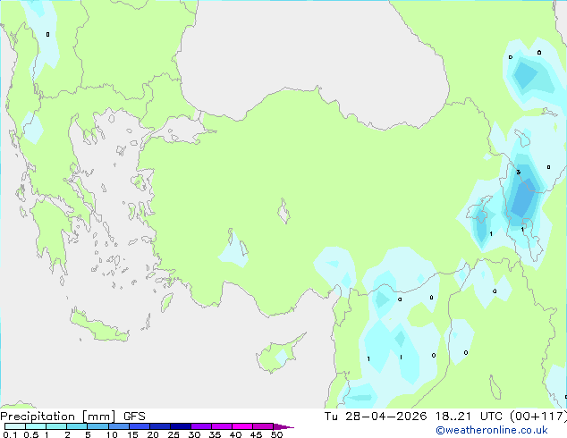
Task: Click the '3' precipitation value on the map
Action: [x=519, y=172]
